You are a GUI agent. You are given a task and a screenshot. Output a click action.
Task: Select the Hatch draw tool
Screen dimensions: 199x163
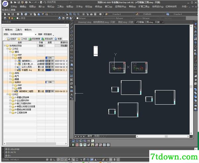[x=72, y=76]
